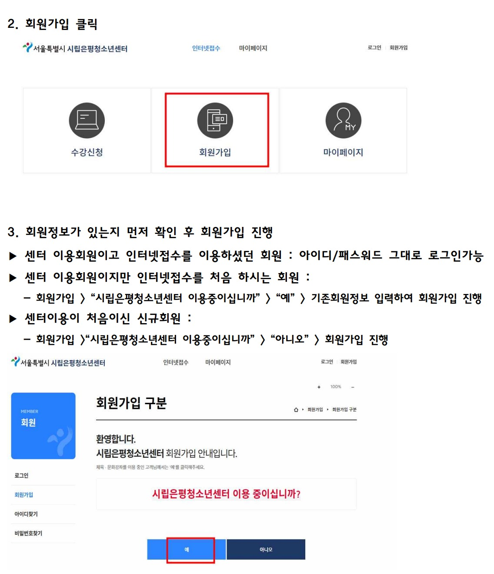Click the 아니오 button
The height and width of the screenshot is (574, 494).
(266, 550)
